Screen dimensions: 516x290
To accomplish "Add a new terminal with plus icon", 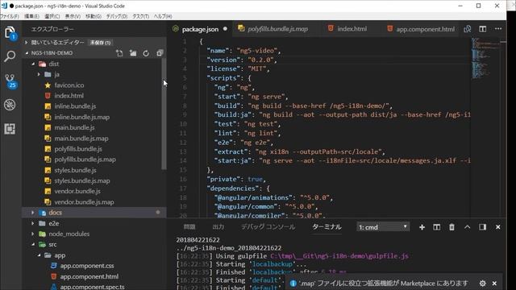I will [x=422, y=227].
